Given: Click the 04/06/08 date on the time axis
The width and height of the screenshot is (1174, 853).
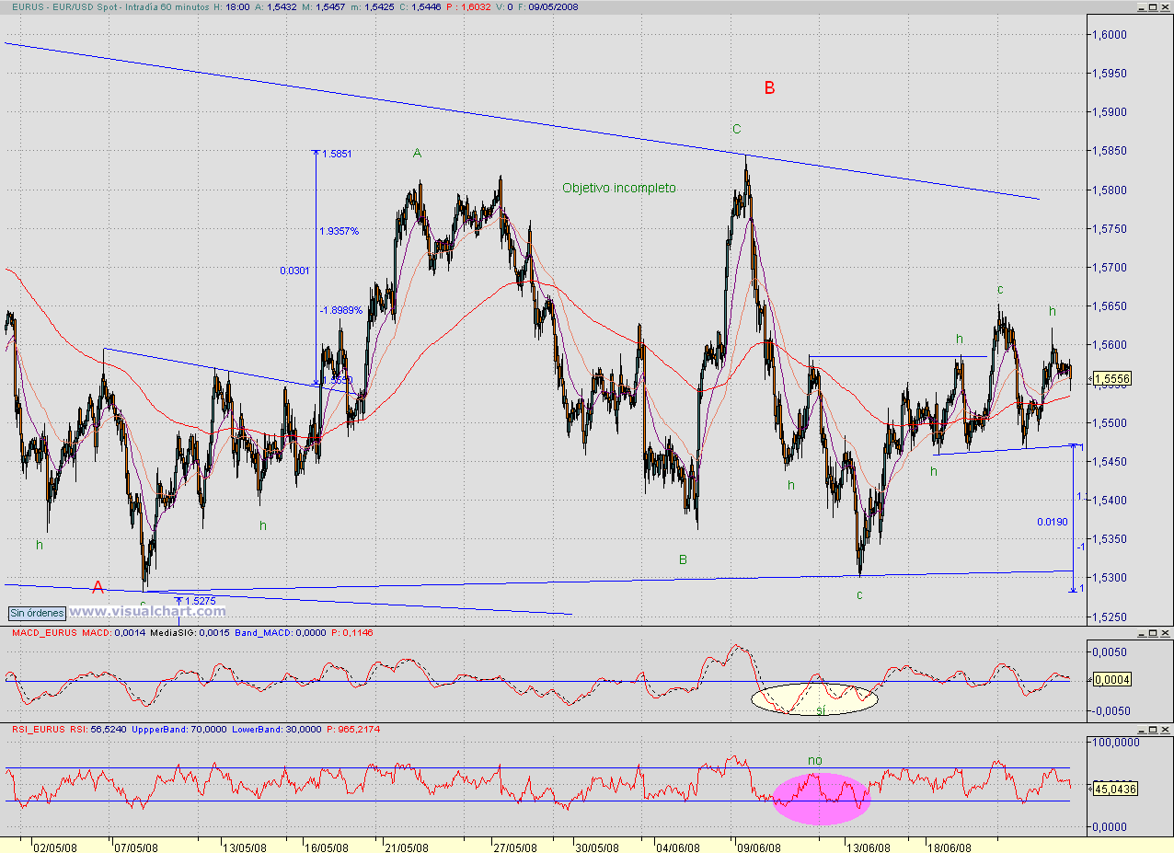Looking at the screenshot, I should point(678,847).
